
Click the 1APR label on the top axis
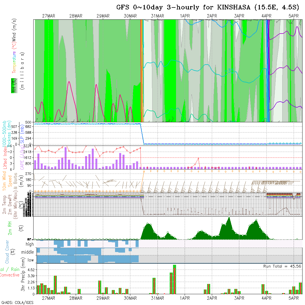[185, 16]
